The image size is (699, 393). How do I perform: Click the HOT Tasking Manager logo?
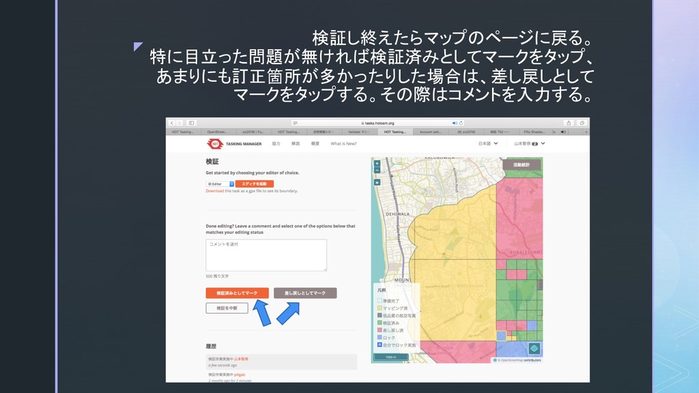pyautogui.click(x=235, y=144)
